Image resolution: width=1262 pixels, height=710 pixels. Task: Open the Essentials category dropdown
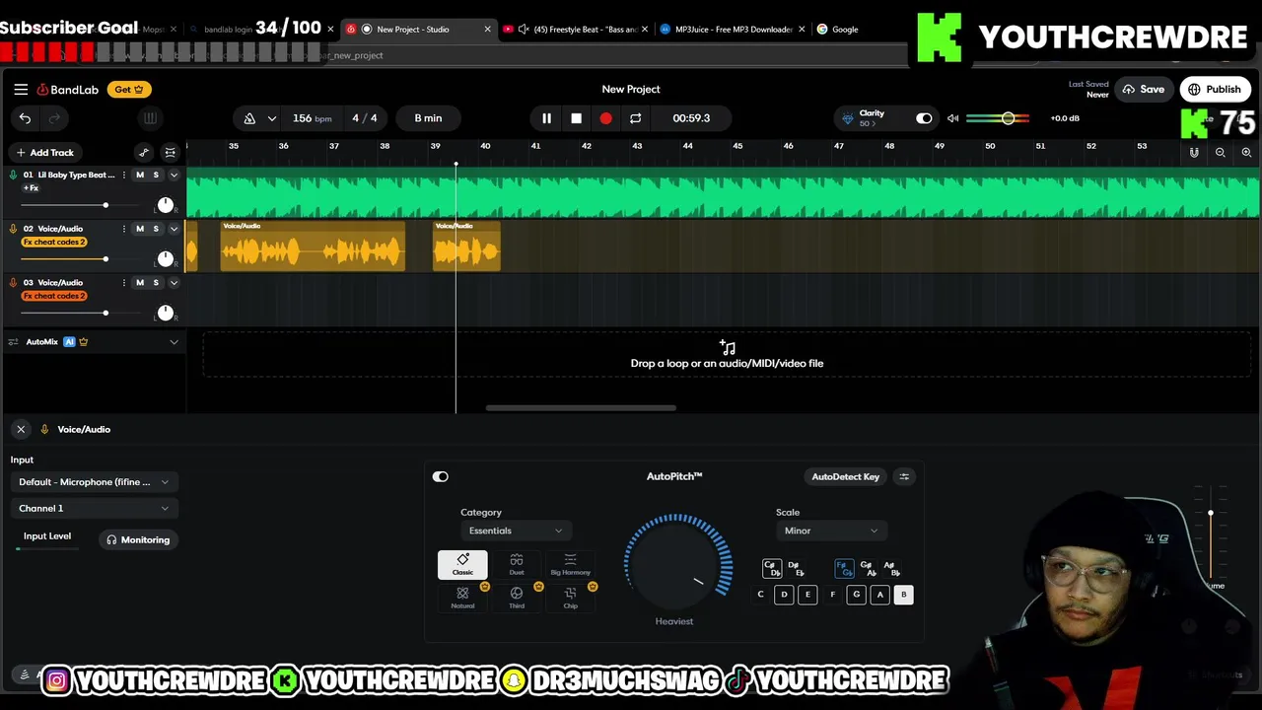516,531
